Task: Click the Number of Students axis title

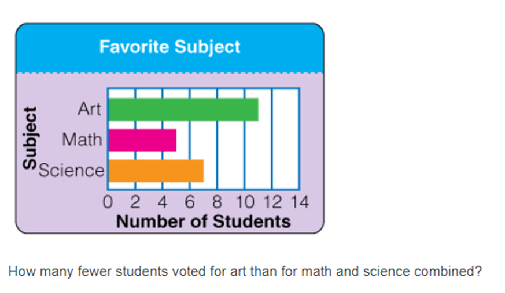Action: point(203,221)
